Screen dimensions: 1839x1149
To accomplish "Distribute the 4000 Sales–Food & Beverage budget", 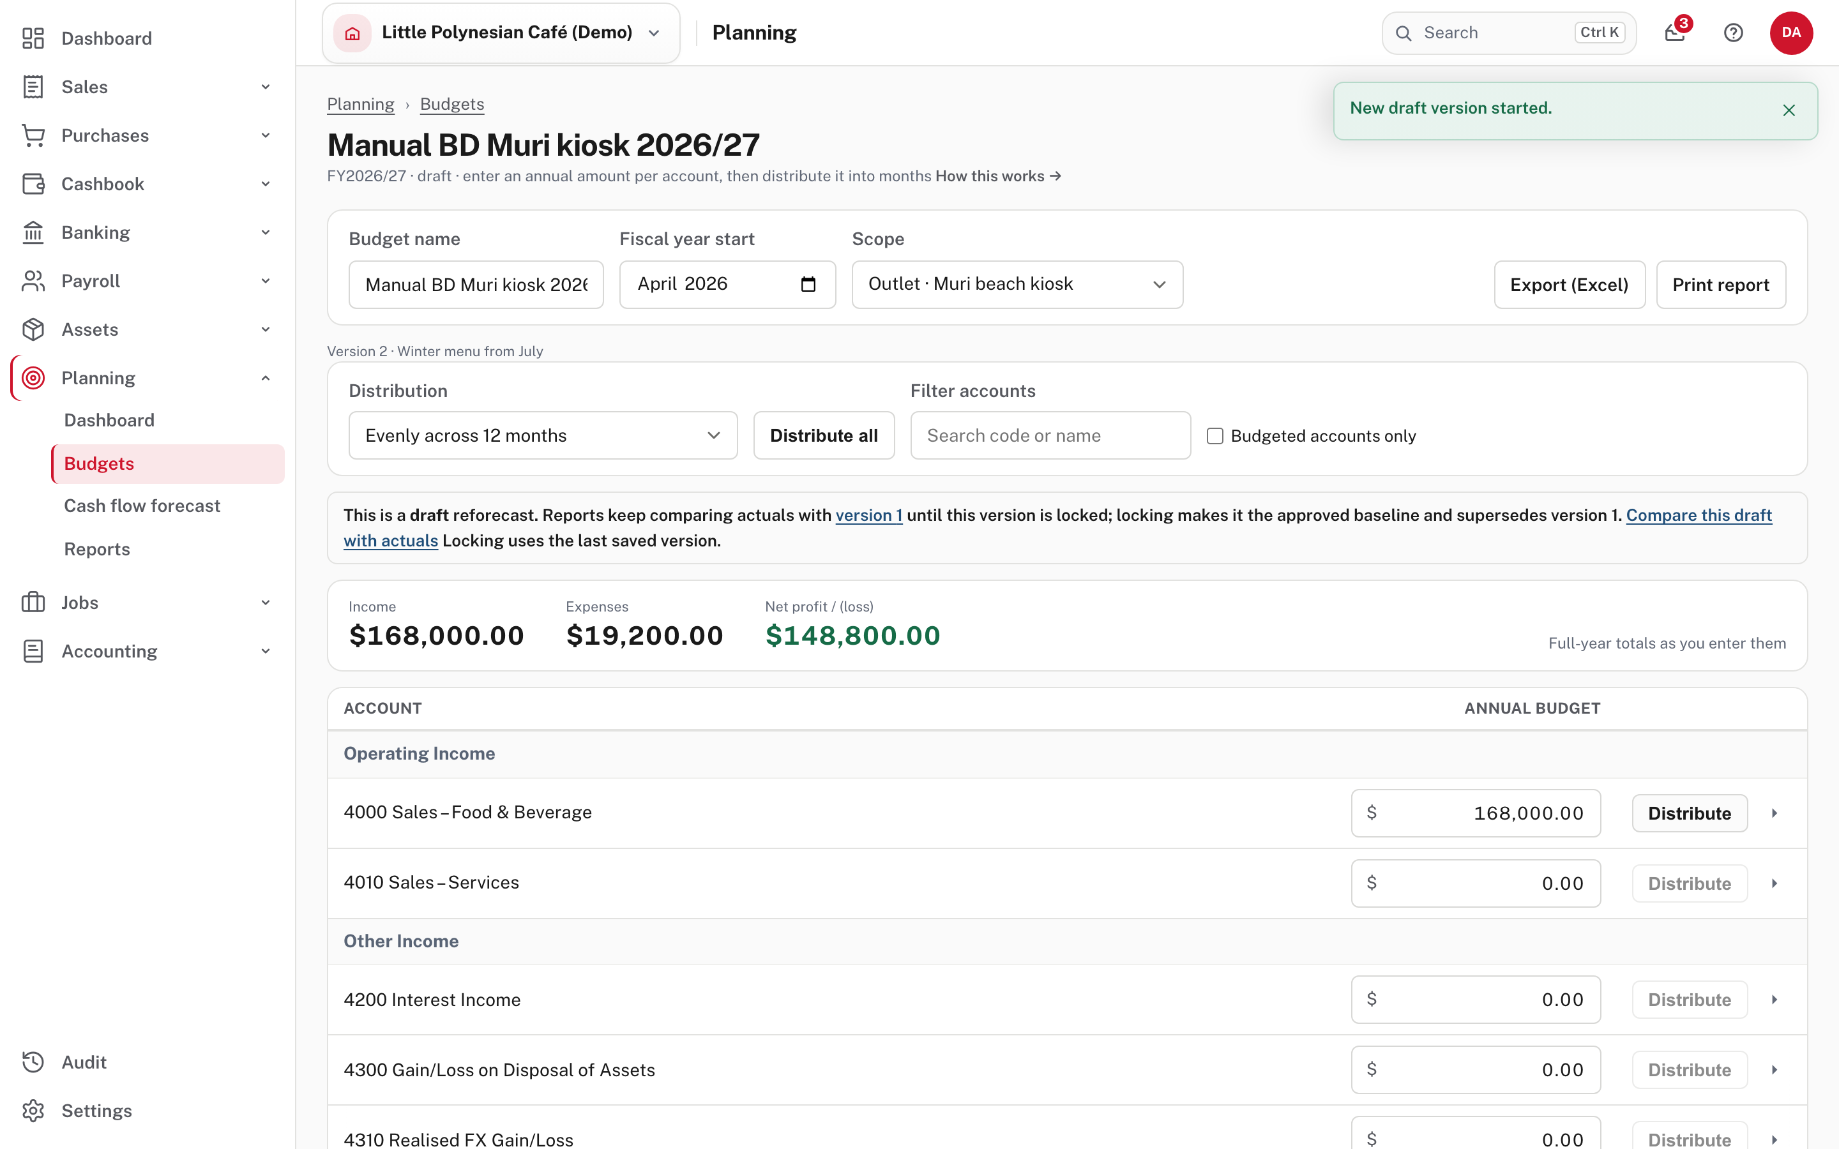I will pos(1690,813).
